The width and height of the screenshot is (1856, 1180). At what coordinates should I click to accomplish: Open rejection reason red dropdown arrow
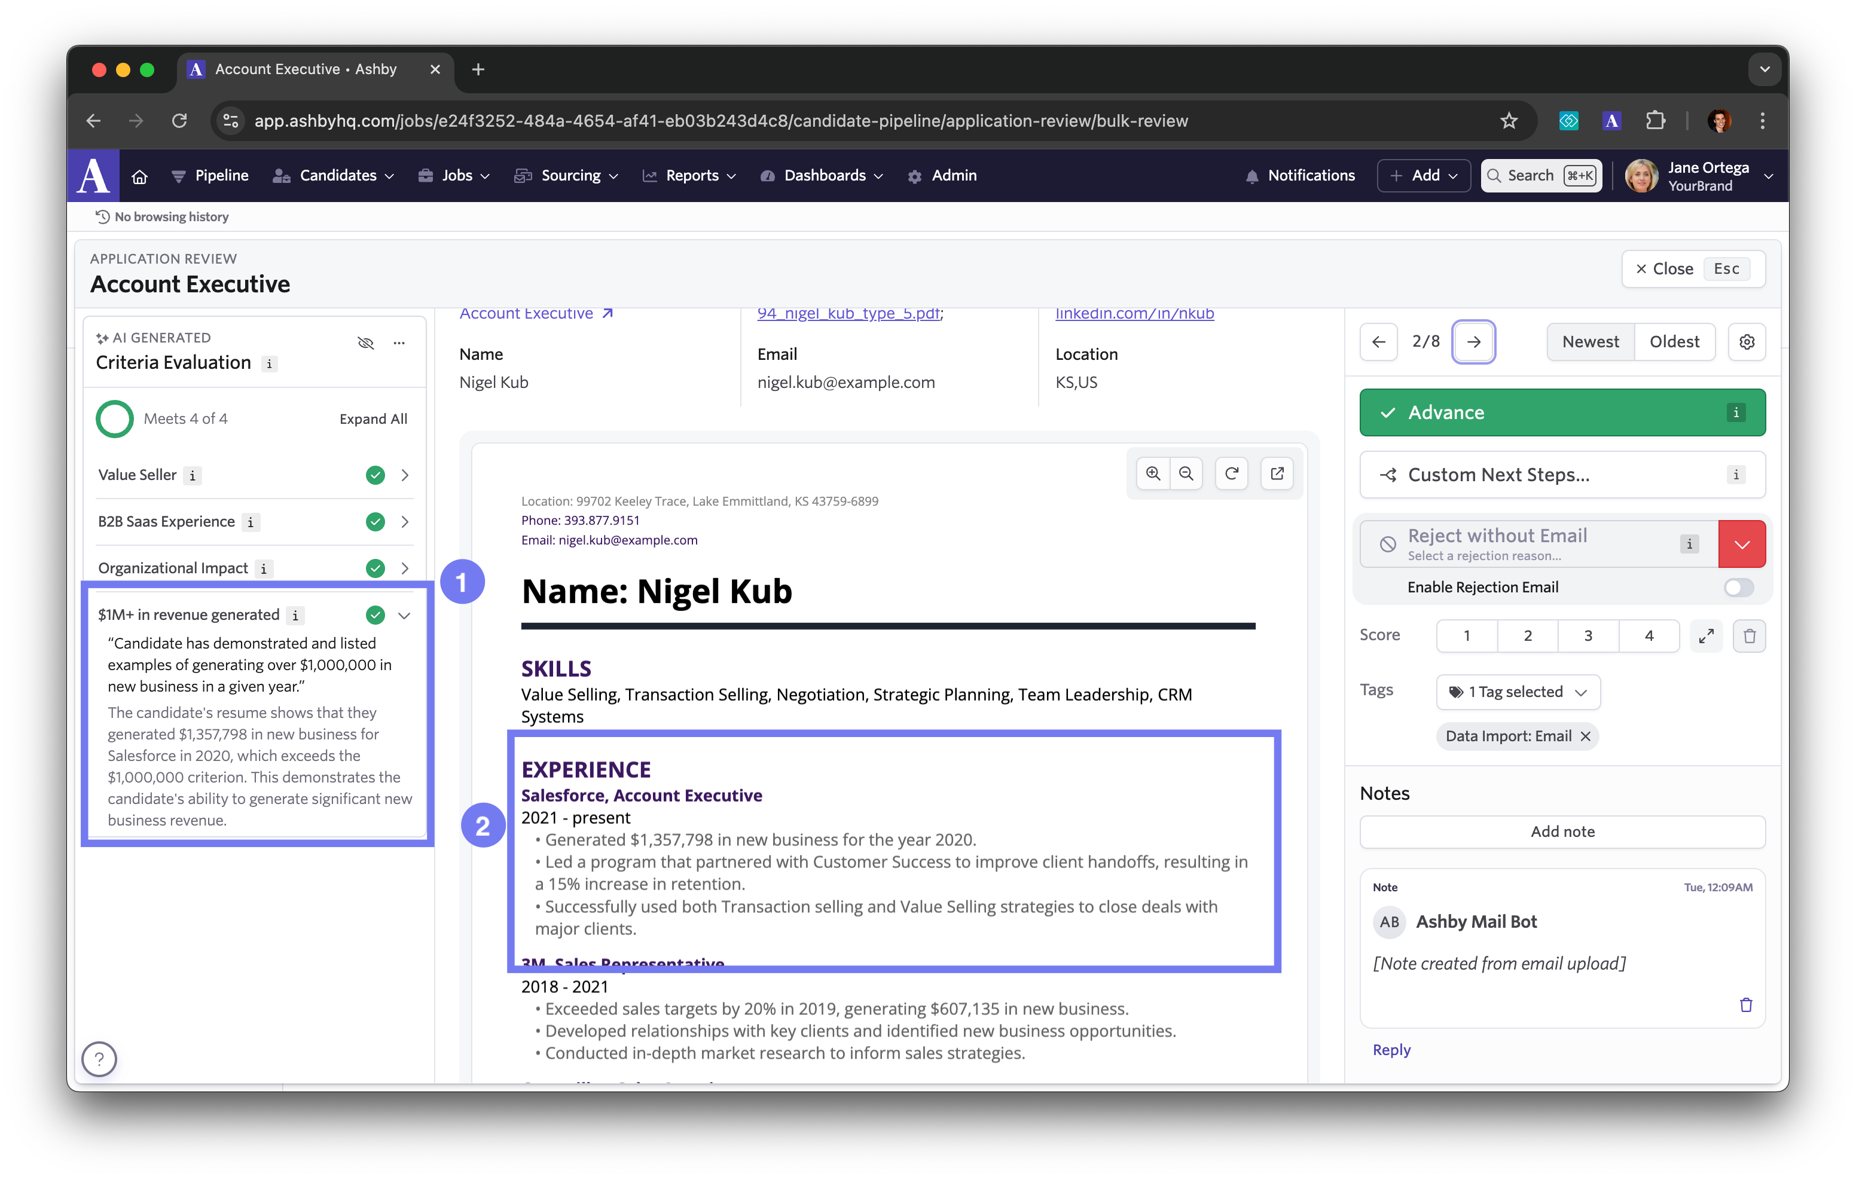pyautogui.click(x=1741, y=544)
